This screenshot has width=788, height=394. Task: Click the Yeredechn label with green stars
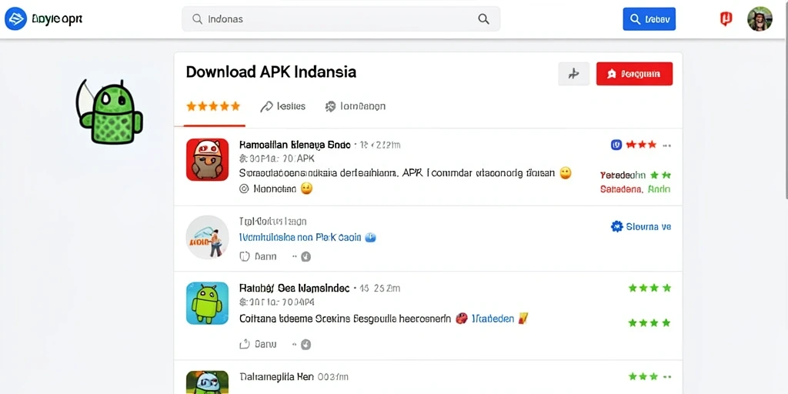click(635, 175)
